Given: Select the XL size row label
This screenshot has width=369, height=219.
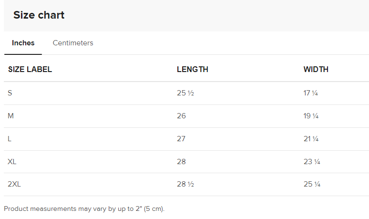Looking at the screenshot, I should (x=12, y=162).
